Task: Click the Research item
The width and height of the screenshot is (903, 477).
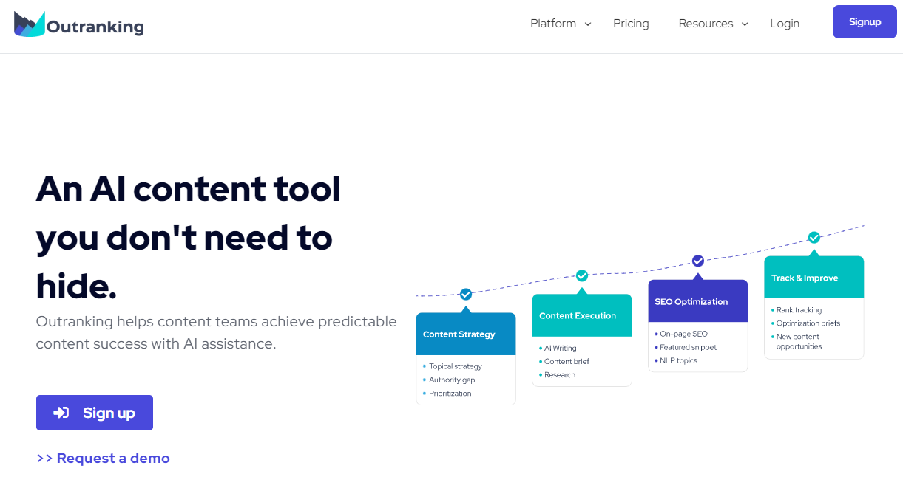Action: click(x=559, y=375)
